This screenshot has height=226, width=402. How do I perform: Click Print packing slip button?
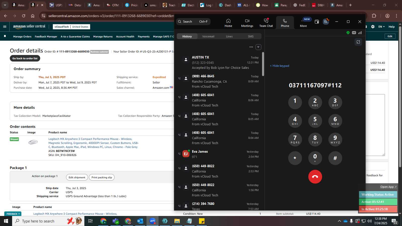click(x=102, y=177)
